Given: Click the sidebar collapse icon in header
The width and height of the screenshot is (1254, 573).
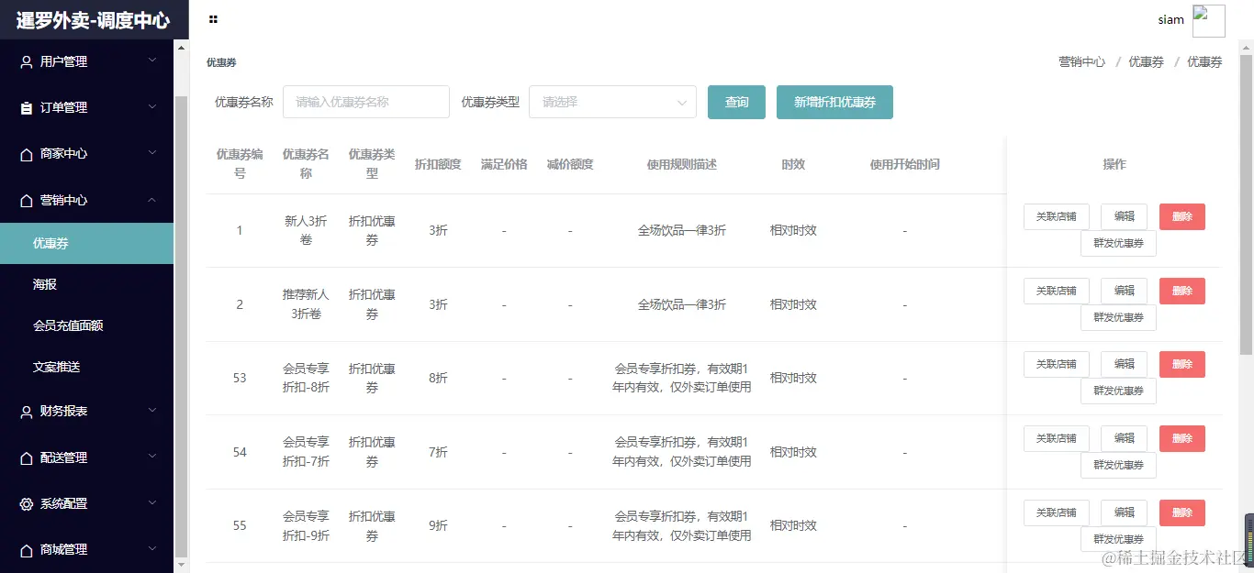Looking at the screenshot, I should coord(213,19).
